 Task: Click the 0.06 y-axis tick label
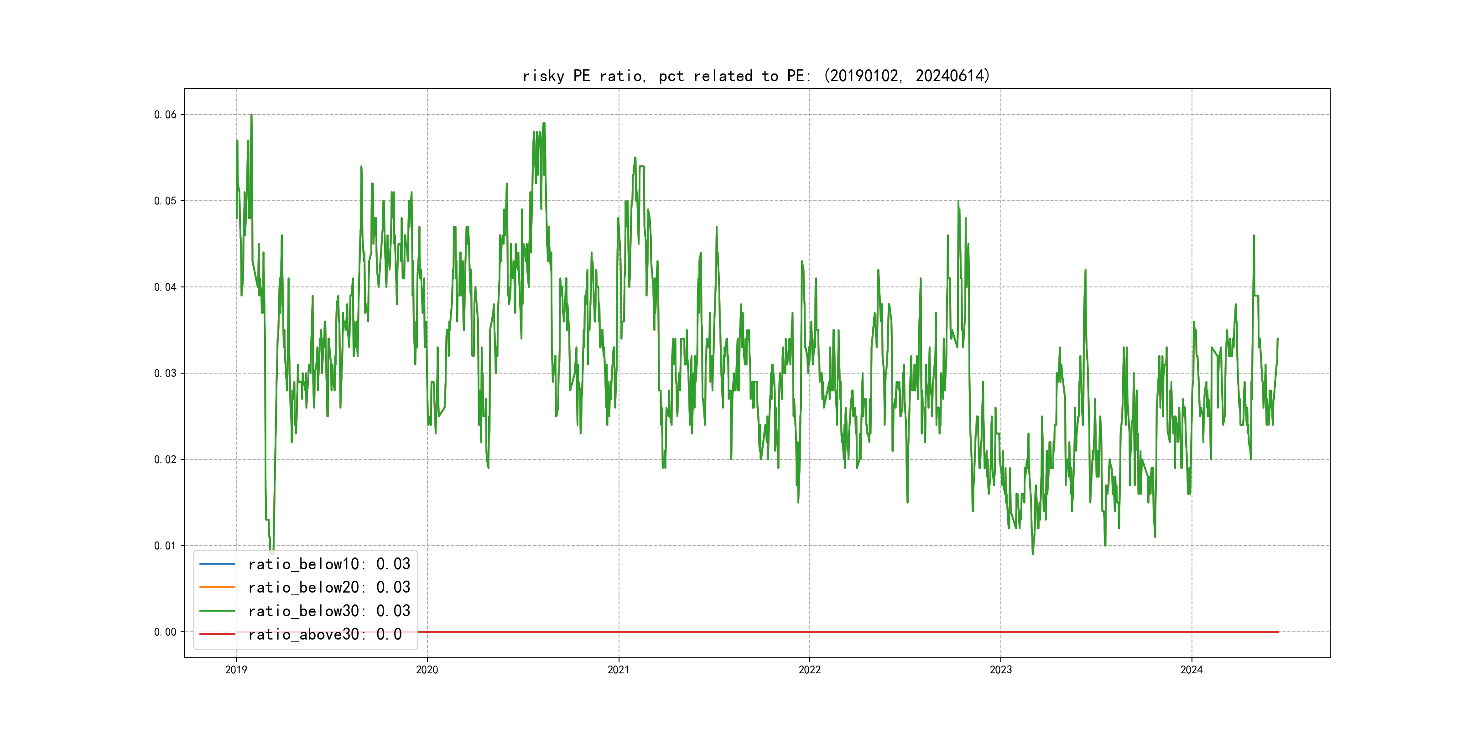(165, 115)
